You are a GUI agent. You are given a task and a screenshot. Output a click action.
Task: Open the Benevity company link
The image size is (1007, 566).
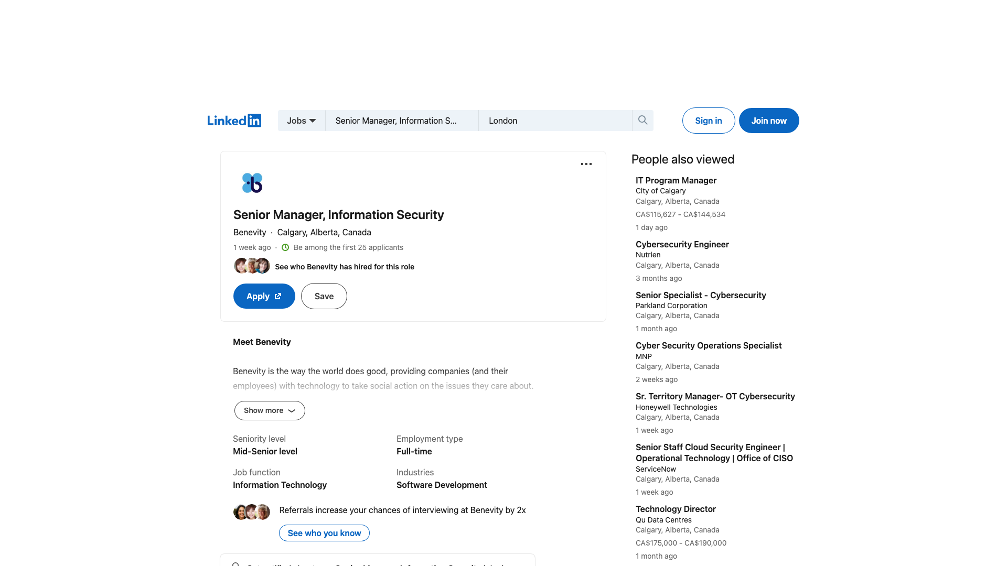point(250,232)
